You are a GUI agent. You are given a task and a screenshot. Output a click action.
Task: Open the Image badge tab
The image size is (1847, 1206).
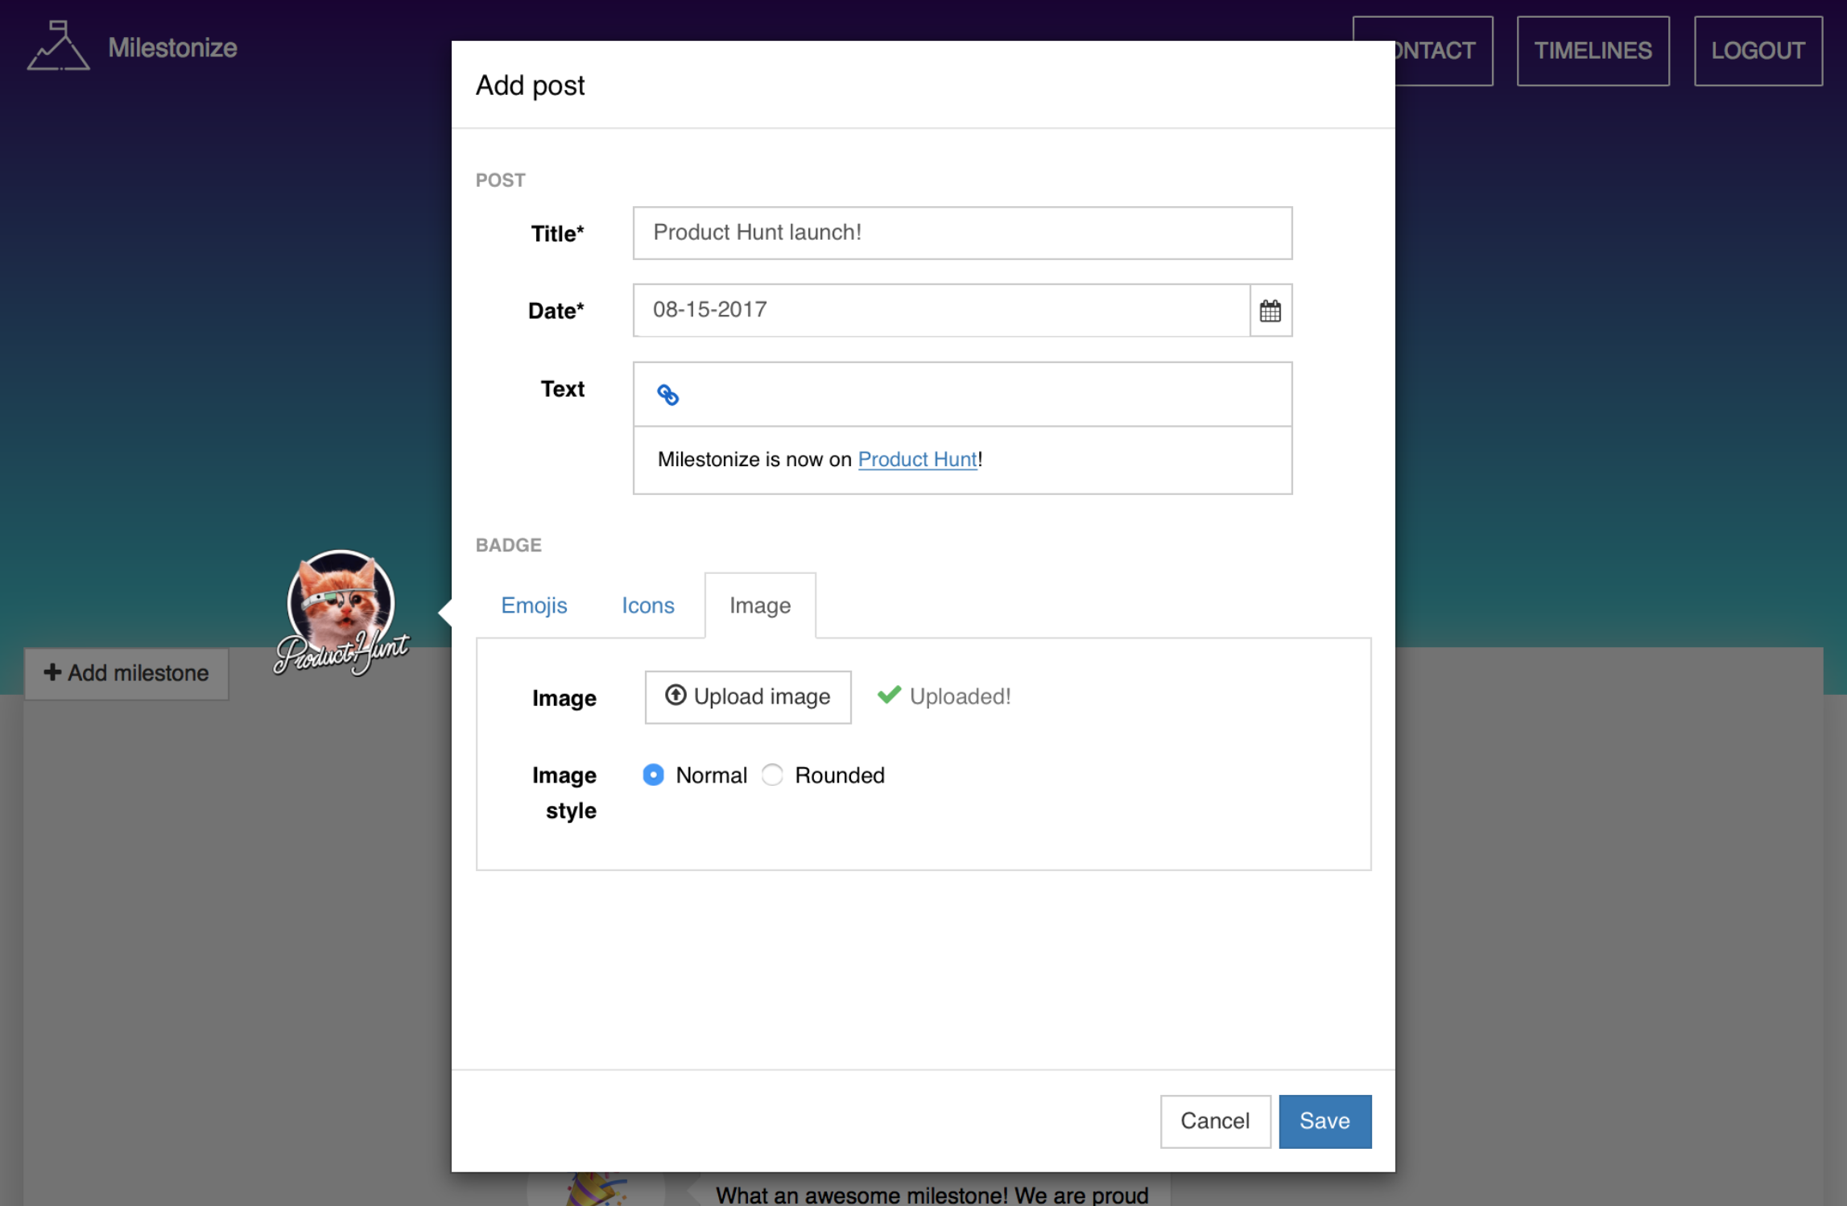(x=759, y=605)
